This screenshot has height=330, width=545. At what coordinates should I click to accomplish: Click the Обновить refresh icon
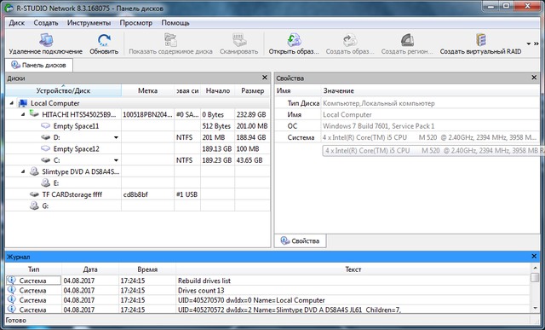coord(104,41)
